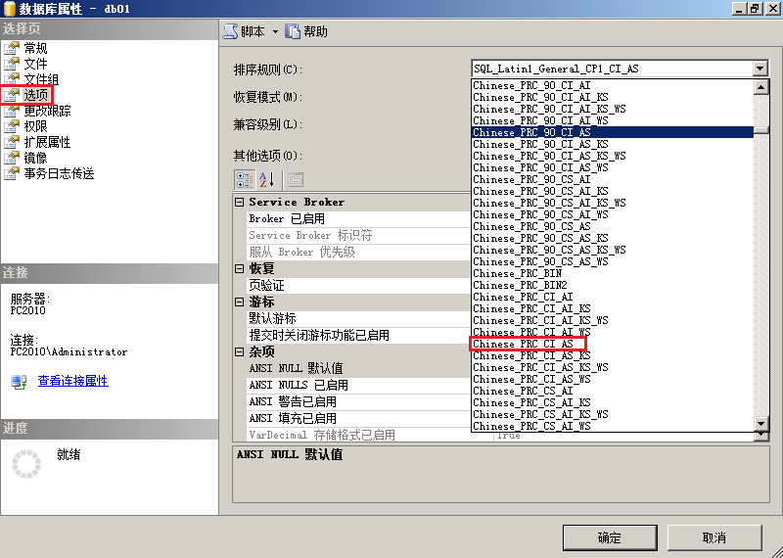783x558 pixels.
Task: Open the 权限 page
Action: [35, 126]
